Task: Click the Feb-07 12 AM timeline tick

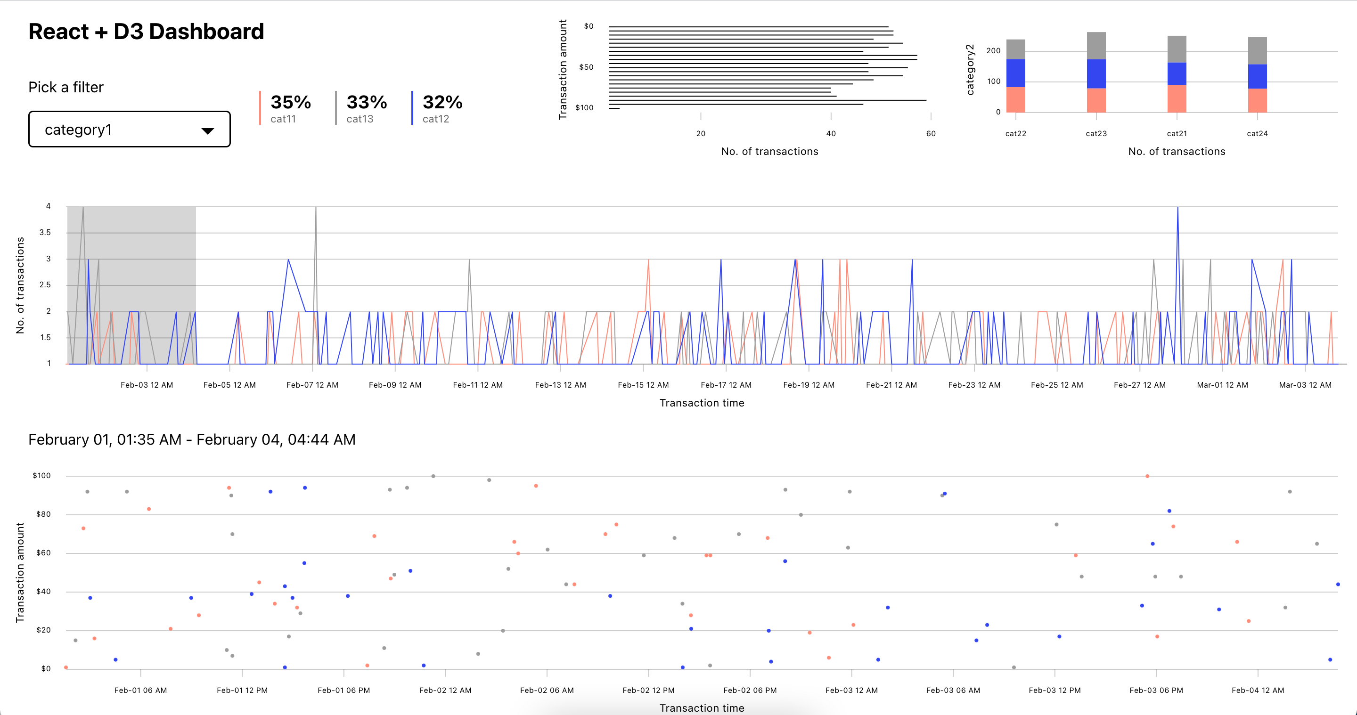Action: coord(312,384)
